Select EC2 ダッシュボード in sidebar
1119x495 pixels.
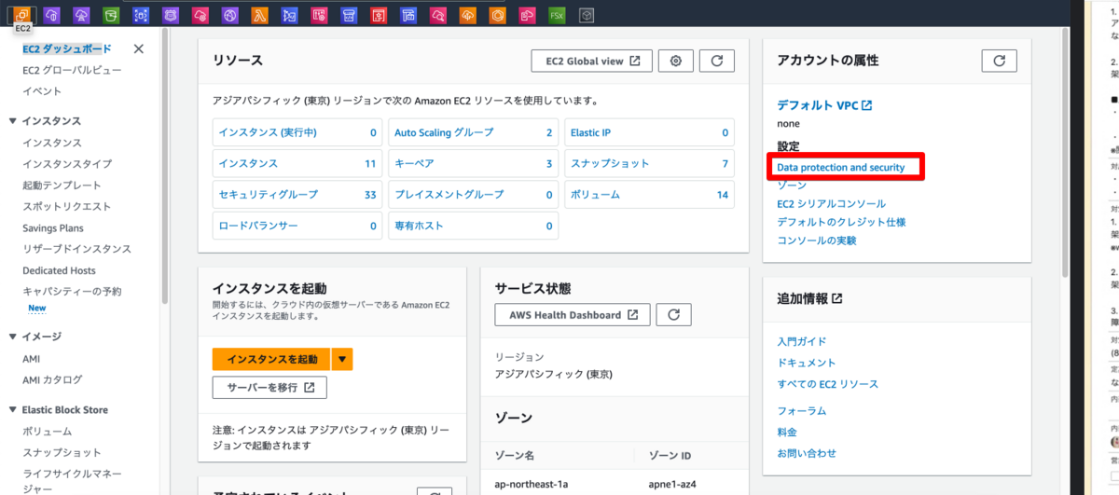66,48
